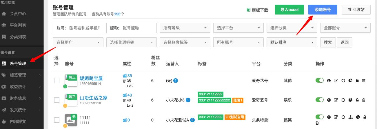The width and height of the screenshot is (377, 129).
Task: Expand 发文统计 sidebar menu
Action: (x=22, y=110)
